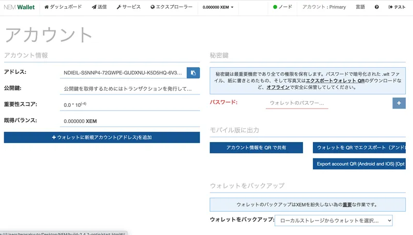Click the エクスポートウォレット QR bold text
Image resolution: width=413 pixels, height=235 pixels.
pos(335,81)
